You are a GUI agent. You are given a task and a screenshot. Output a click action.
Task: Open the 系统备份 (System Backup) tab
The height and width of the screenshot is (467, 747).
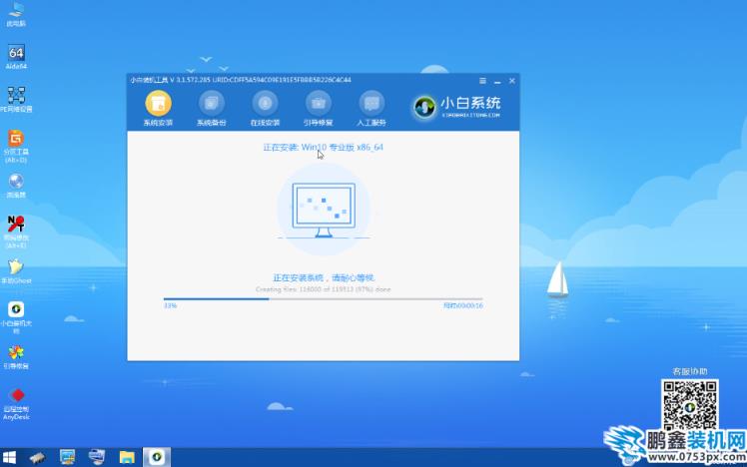point(212,109)
